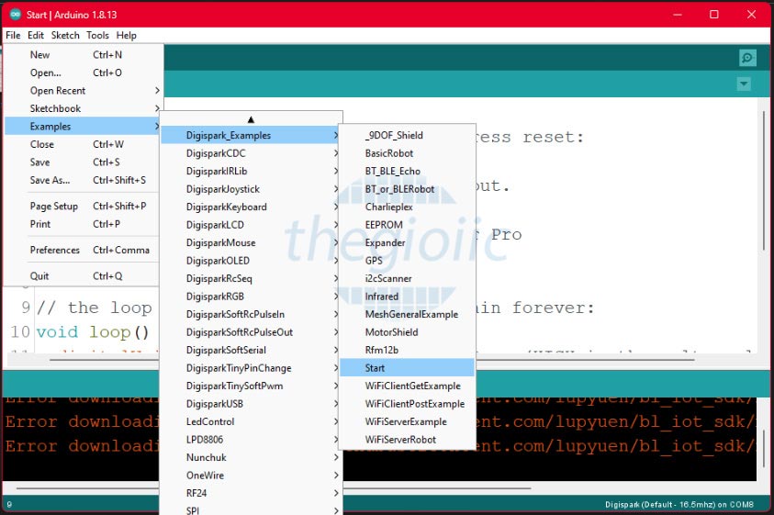Expand DigisparkCDC examples
This screenshot has width=774, height=515.
click(x=251, y=153)
